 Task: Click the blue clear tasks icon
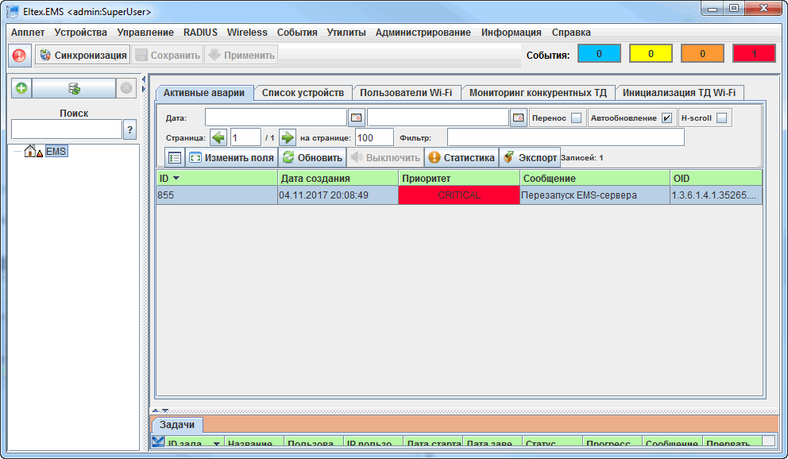tap(158, 442)
